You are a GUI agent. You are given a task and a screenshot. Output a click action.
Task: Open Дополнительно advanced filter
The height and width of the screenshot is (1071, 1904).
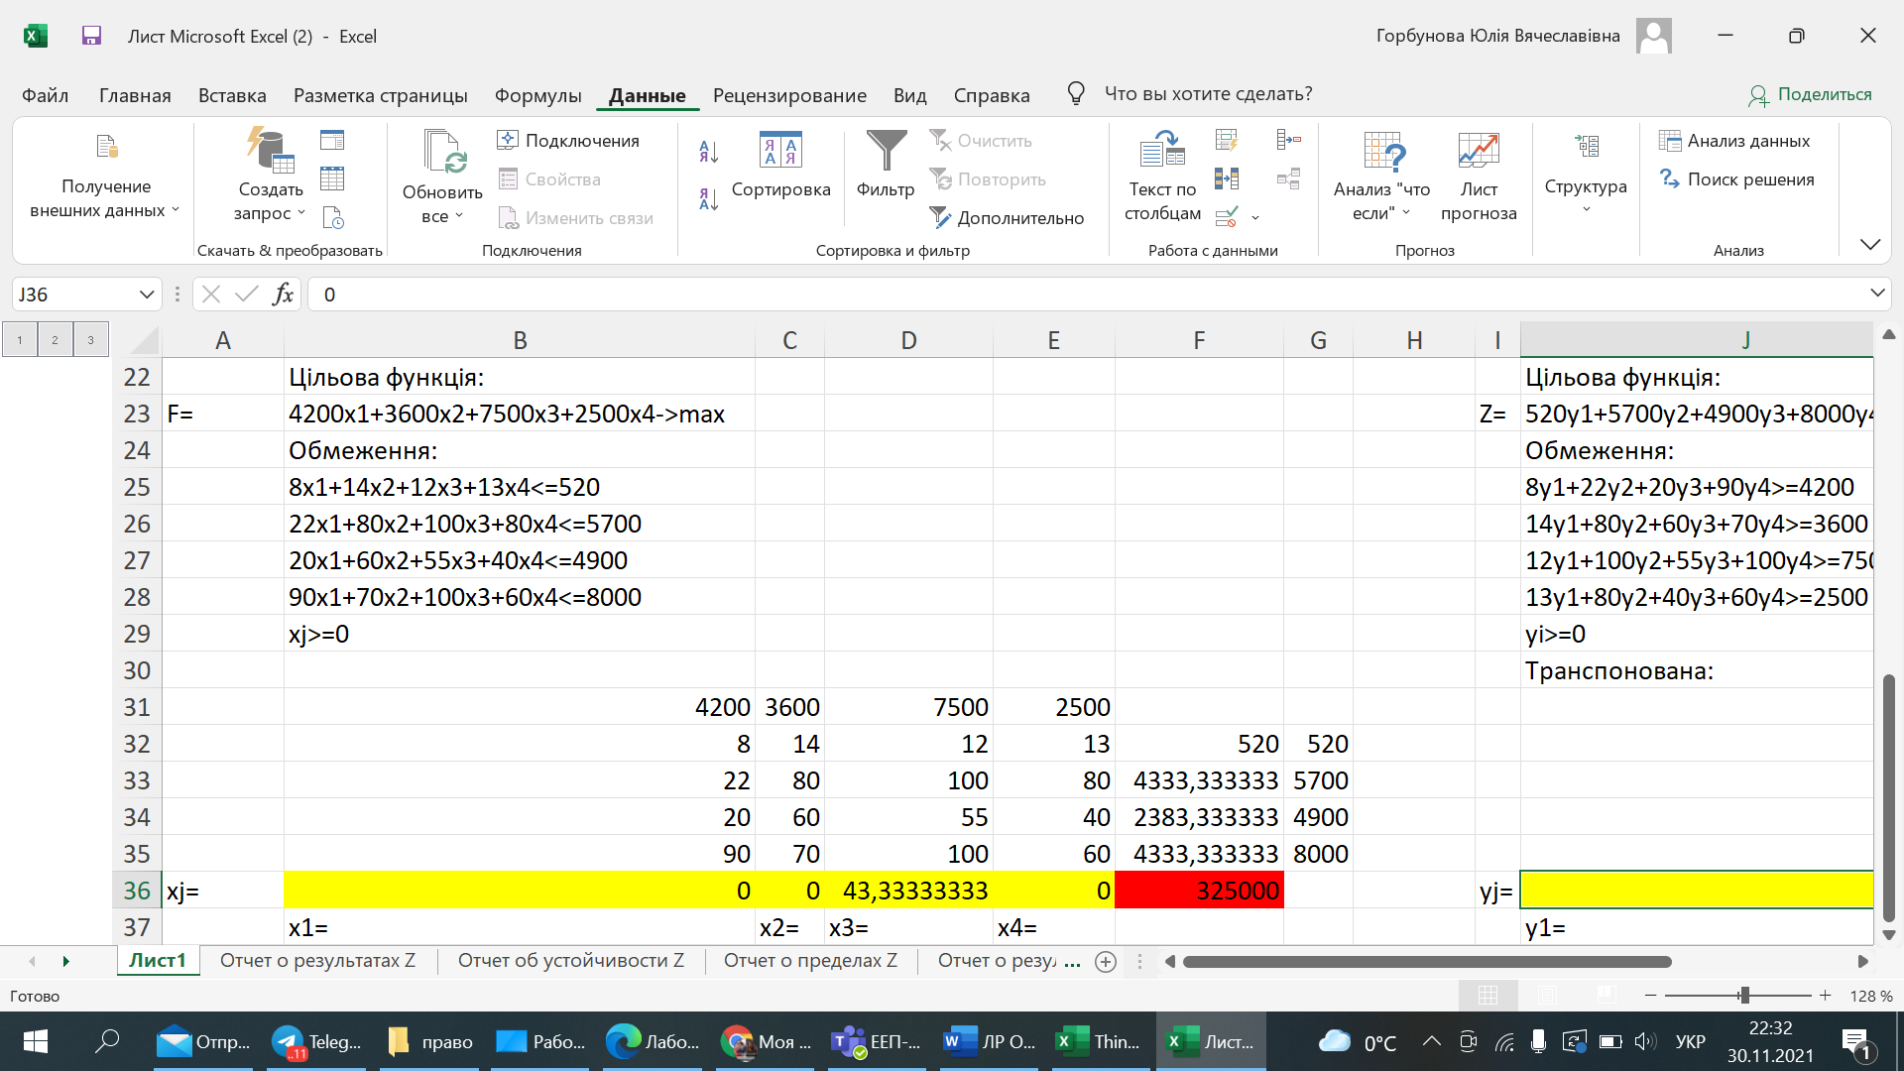(1006, 217)
